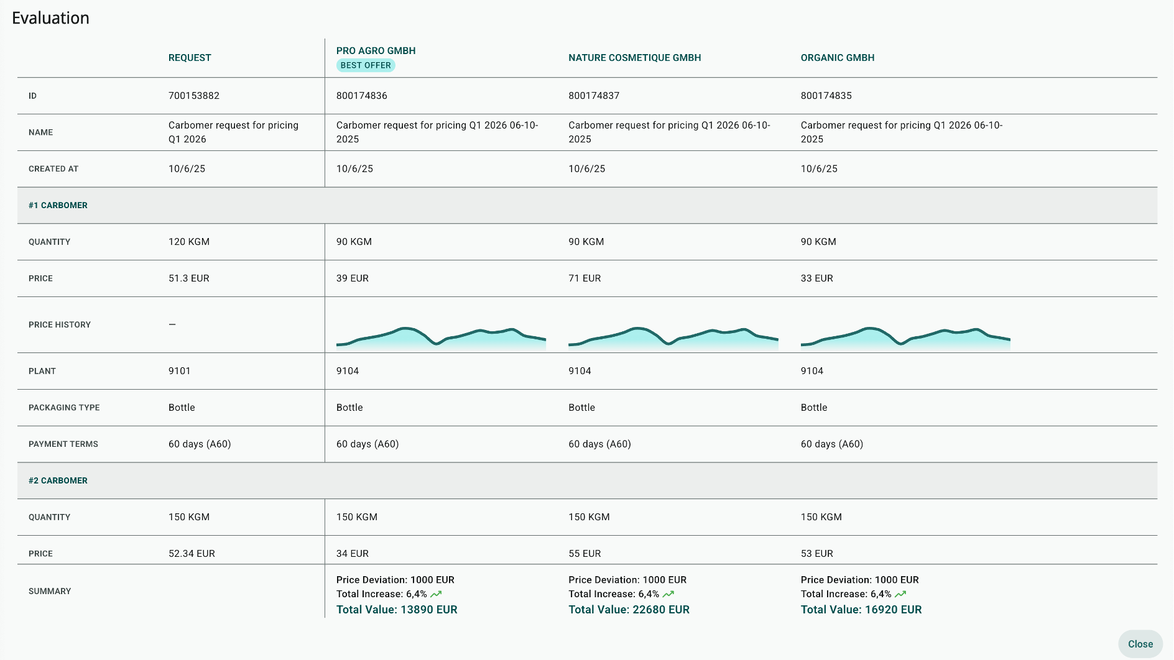Click Pro Agro total increase trend icon

pos(436,594)
